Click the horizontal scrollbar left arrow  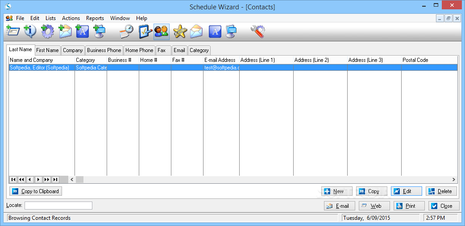pos(72,179)
